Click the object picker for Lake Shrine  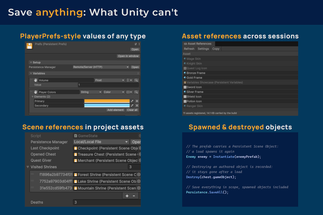pos(139,181)
